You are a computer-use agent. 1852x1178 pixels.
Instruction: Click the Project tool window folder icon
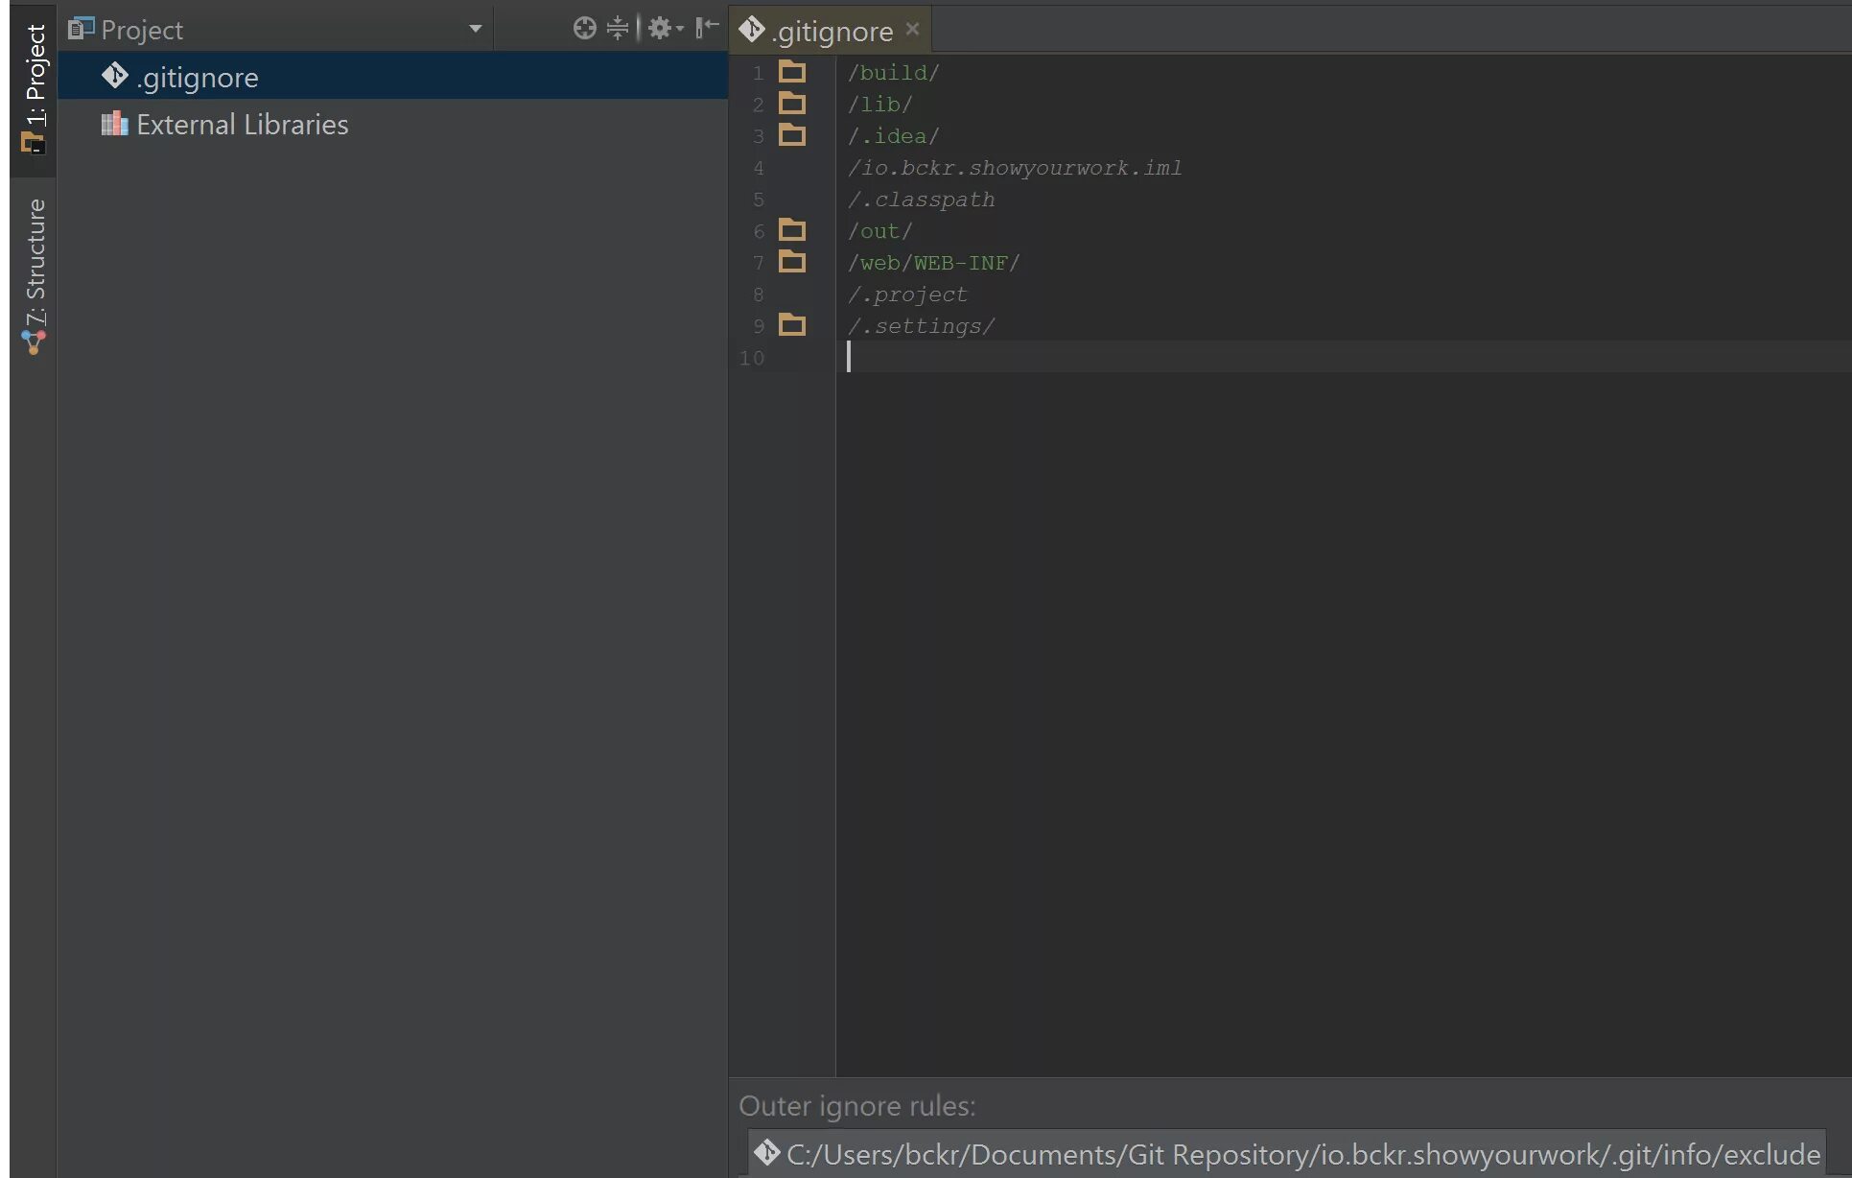click(x=33, y=143)
